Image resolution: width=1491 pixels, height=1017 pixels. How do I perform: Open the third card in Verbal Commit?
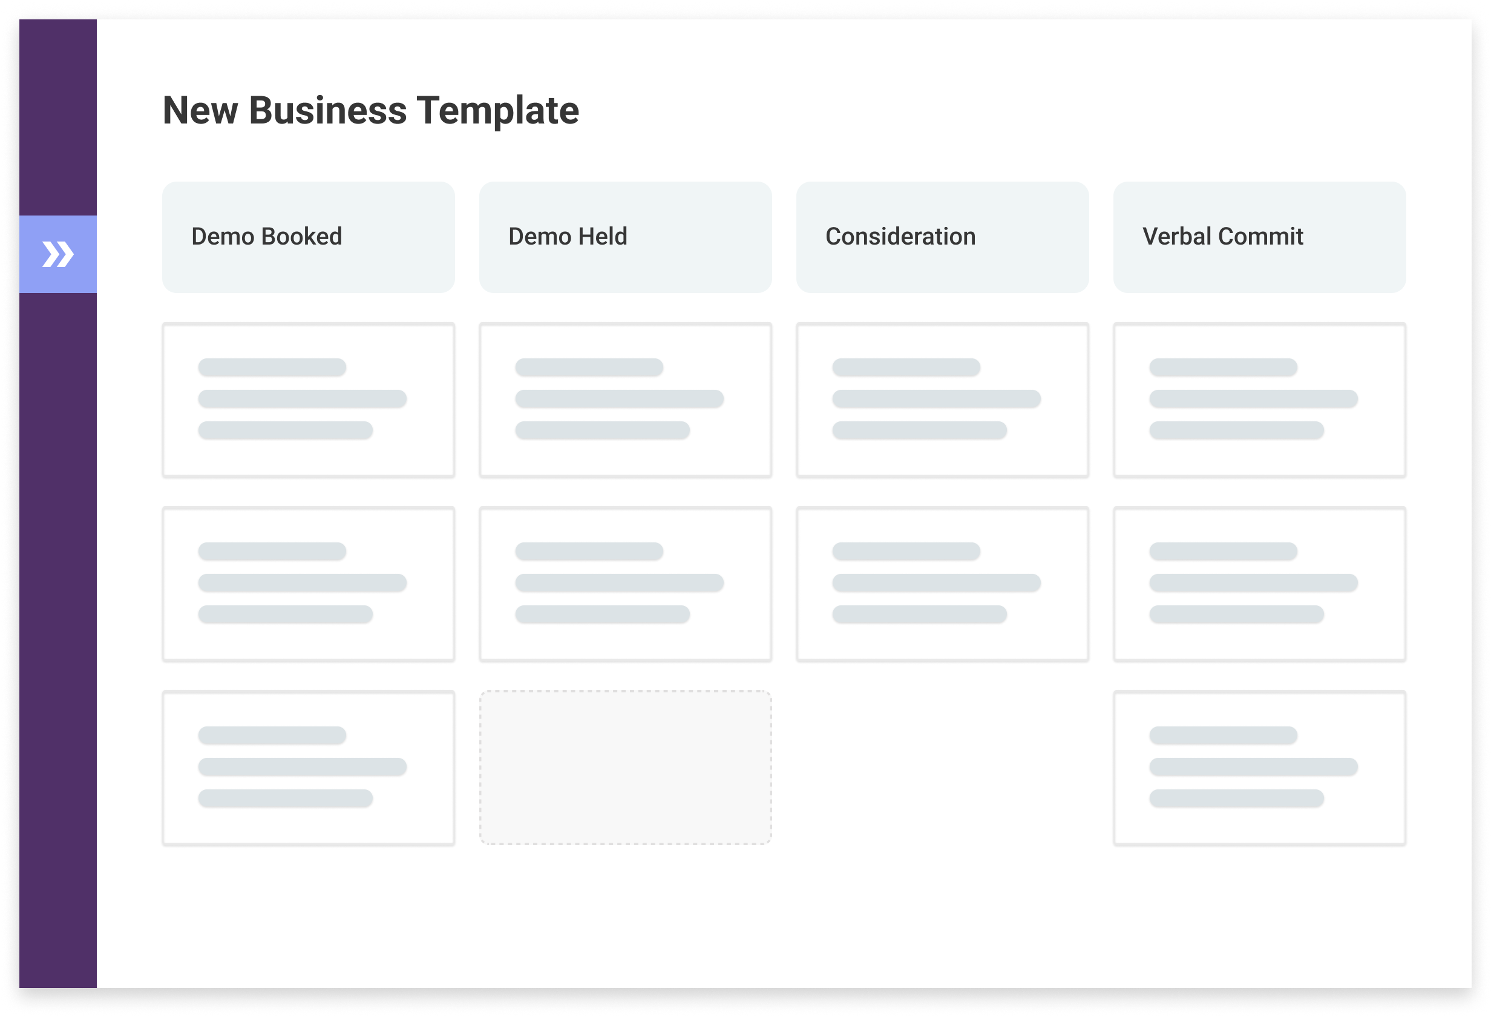click(1259, 768)
